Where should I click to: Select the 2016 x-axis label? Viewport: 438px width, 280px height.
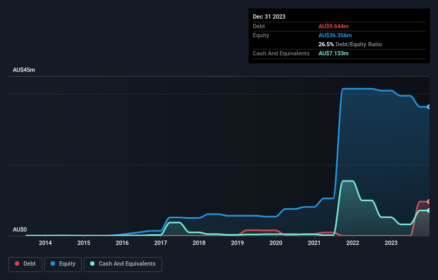pyautogui.click(x=122, y=243)
